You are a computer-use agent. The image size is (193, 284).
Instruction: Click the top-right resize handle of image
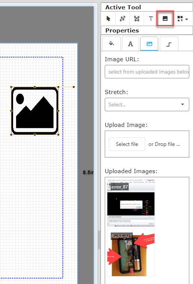point(58,87)
